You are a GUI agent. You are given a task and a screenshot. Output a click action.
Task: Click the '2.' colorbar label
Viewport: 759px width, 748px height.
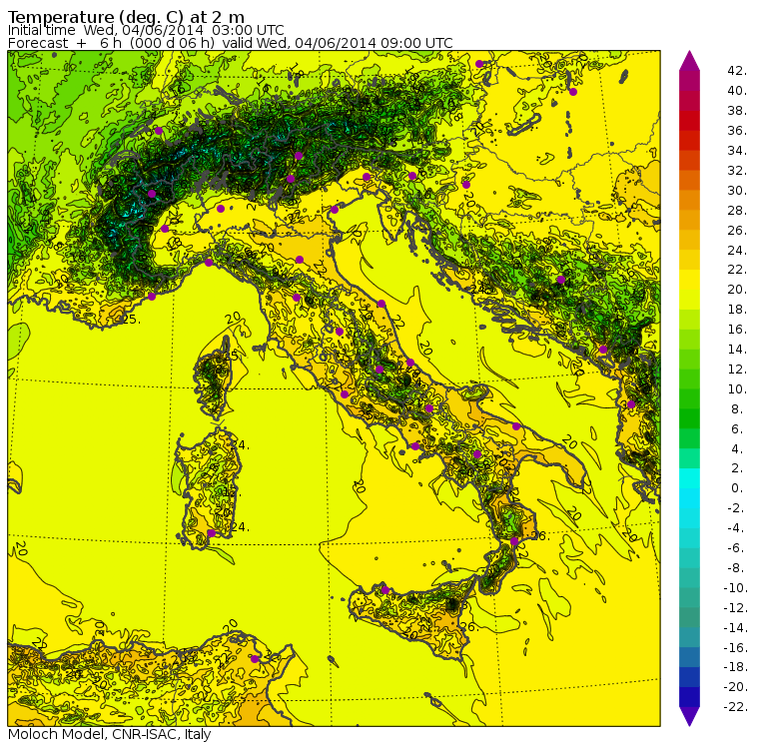(737, 468)
